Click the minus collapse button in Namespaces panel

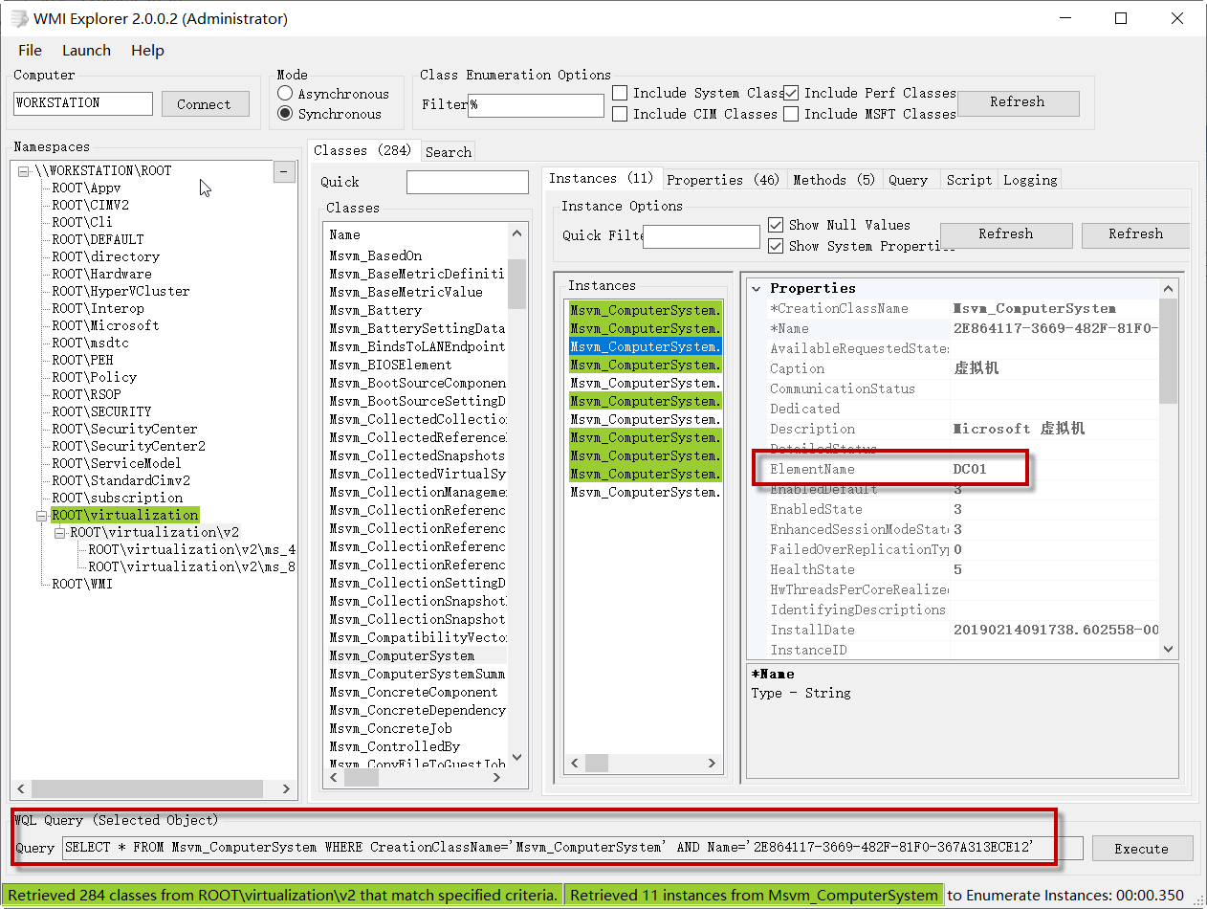(x=284, y=171)
